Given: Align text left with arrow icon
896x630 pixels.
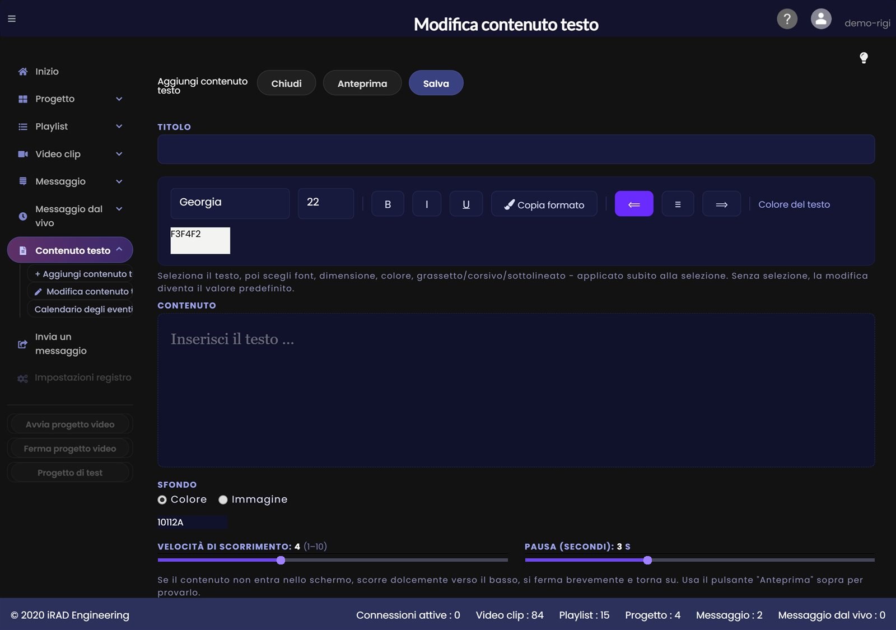Looking at the screenshot, I should [x=634, y=204].
